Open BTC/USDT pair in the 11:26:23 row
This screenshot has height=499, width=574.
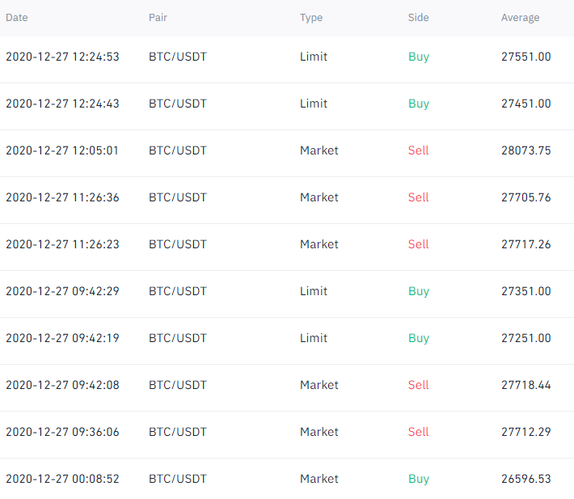click(x=177, y=244)
